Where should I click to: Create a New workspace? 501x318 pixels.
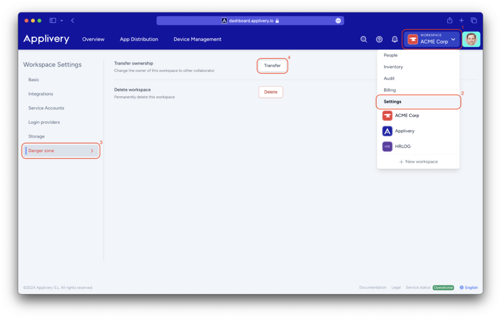pos(418,162)
